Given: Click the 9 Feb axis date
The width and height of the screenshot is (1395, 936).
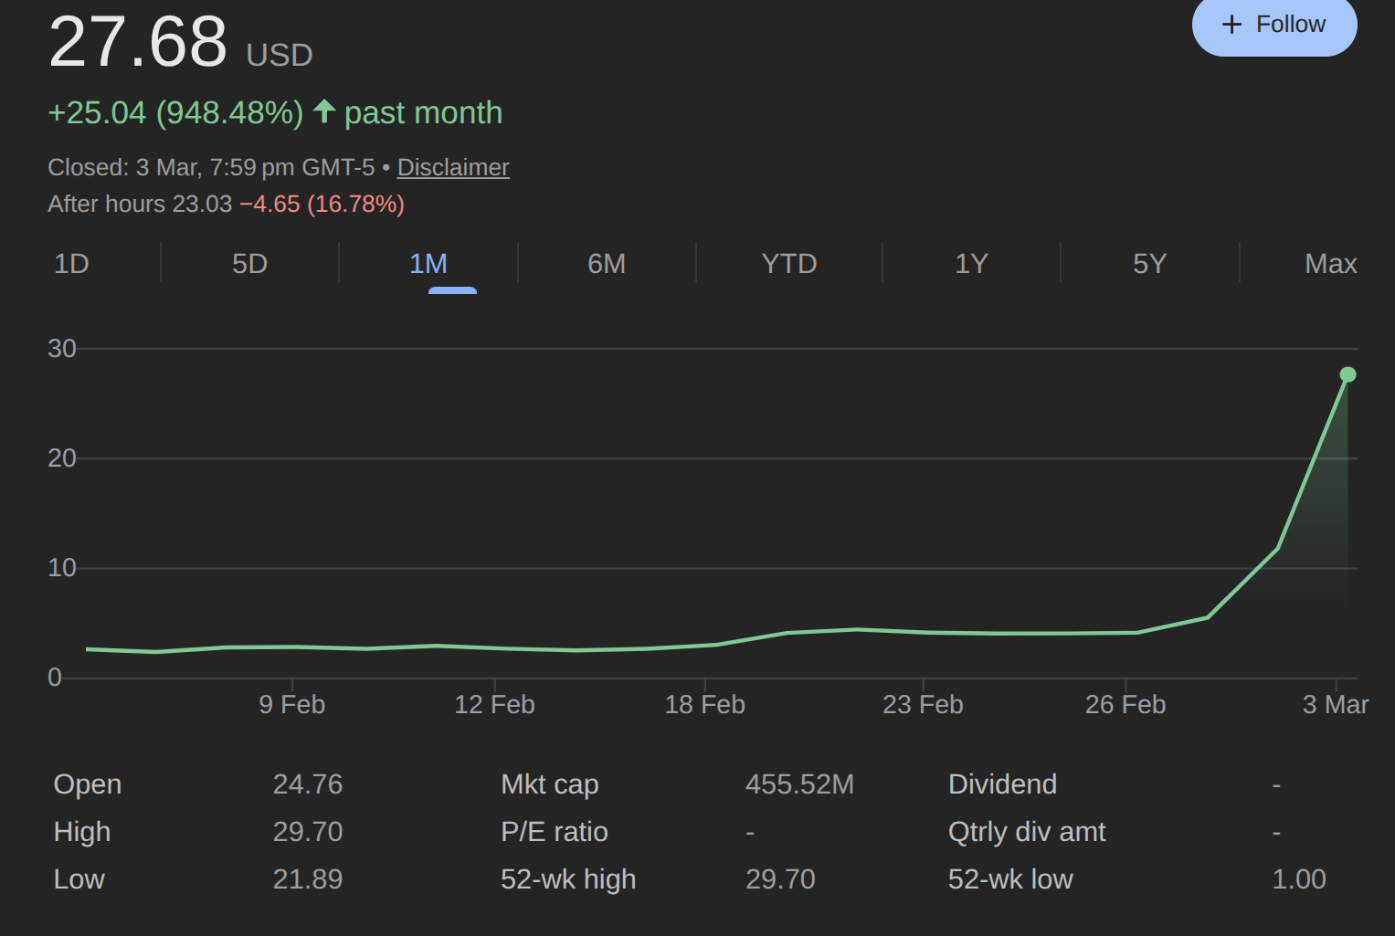Looking at the screenshot, I should coord(292,705).
